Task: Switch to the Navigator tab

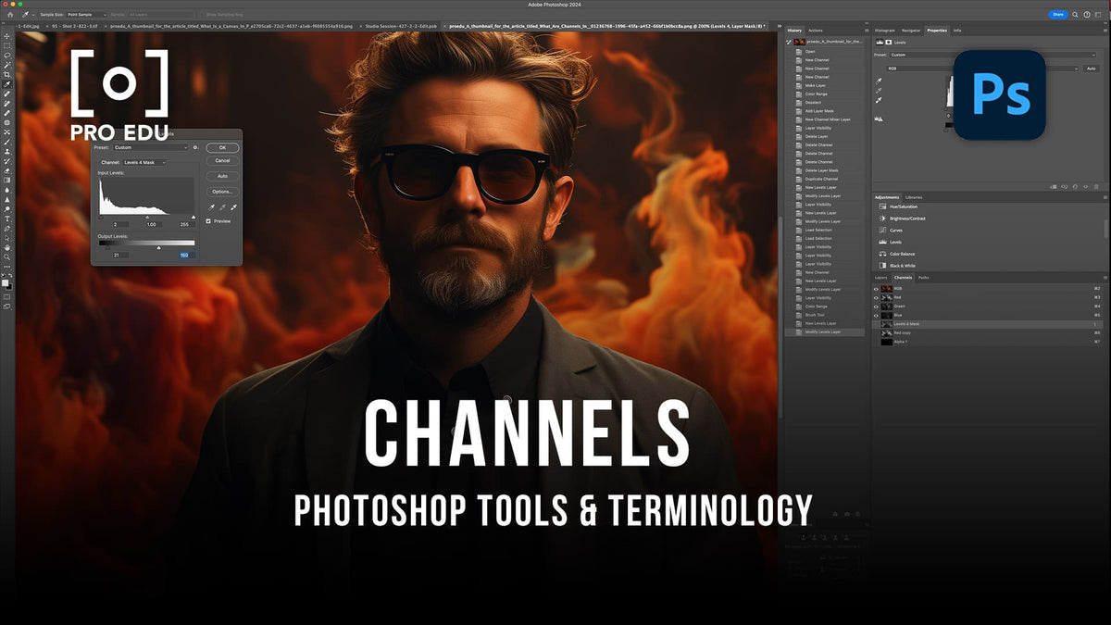Action: click(911, 31)
